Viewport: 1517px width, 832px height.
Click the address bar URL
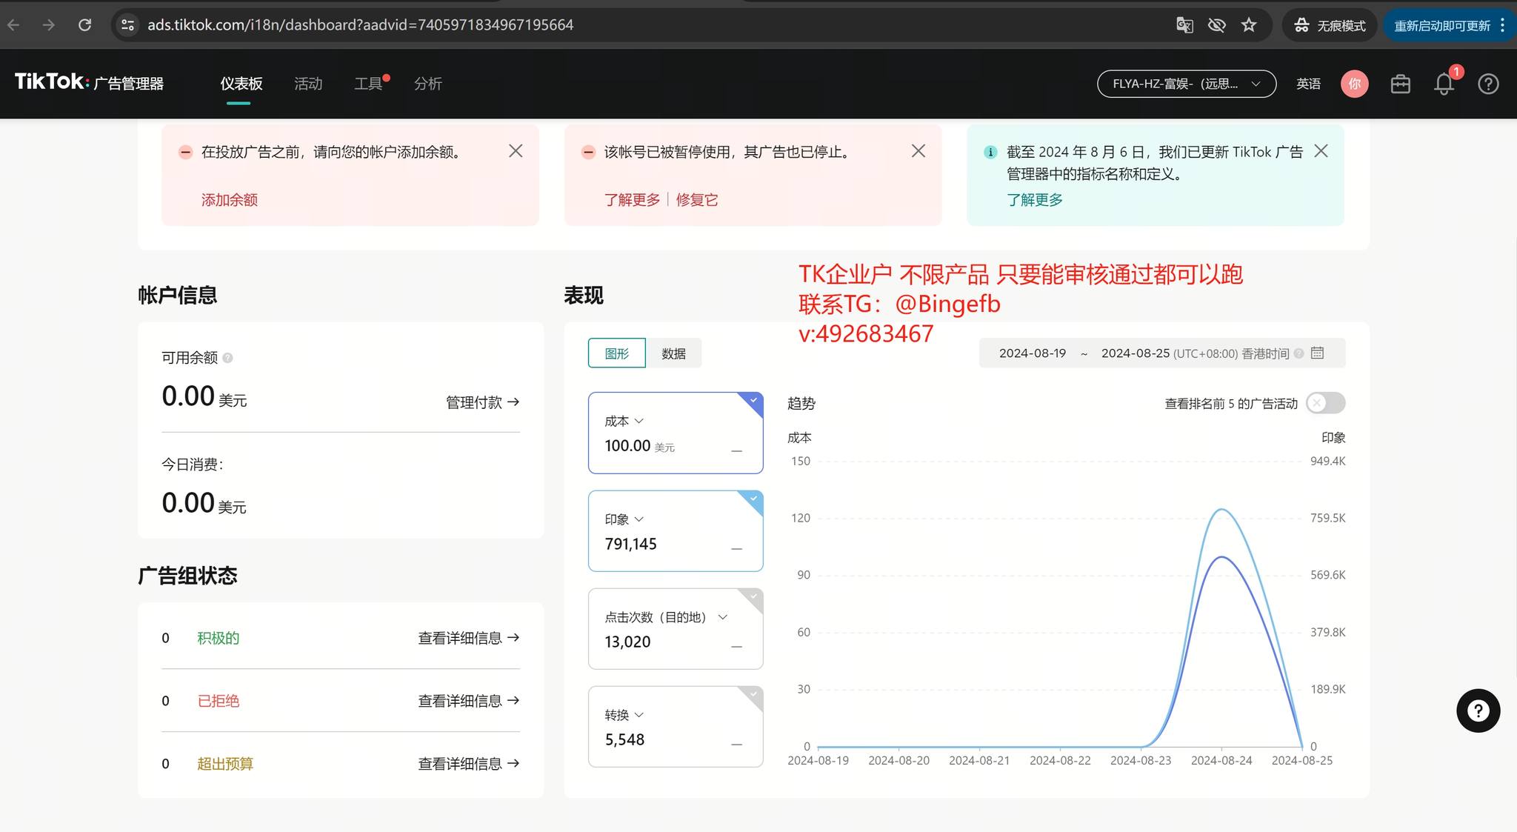(360, 25)
